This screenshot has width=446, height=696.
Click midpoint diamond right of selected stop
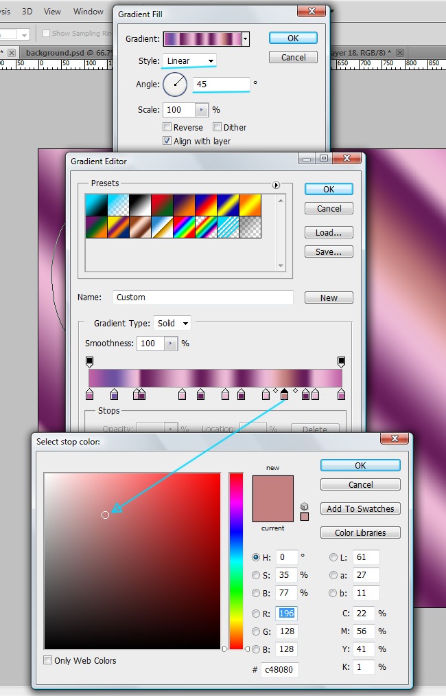tap(296, 391)
